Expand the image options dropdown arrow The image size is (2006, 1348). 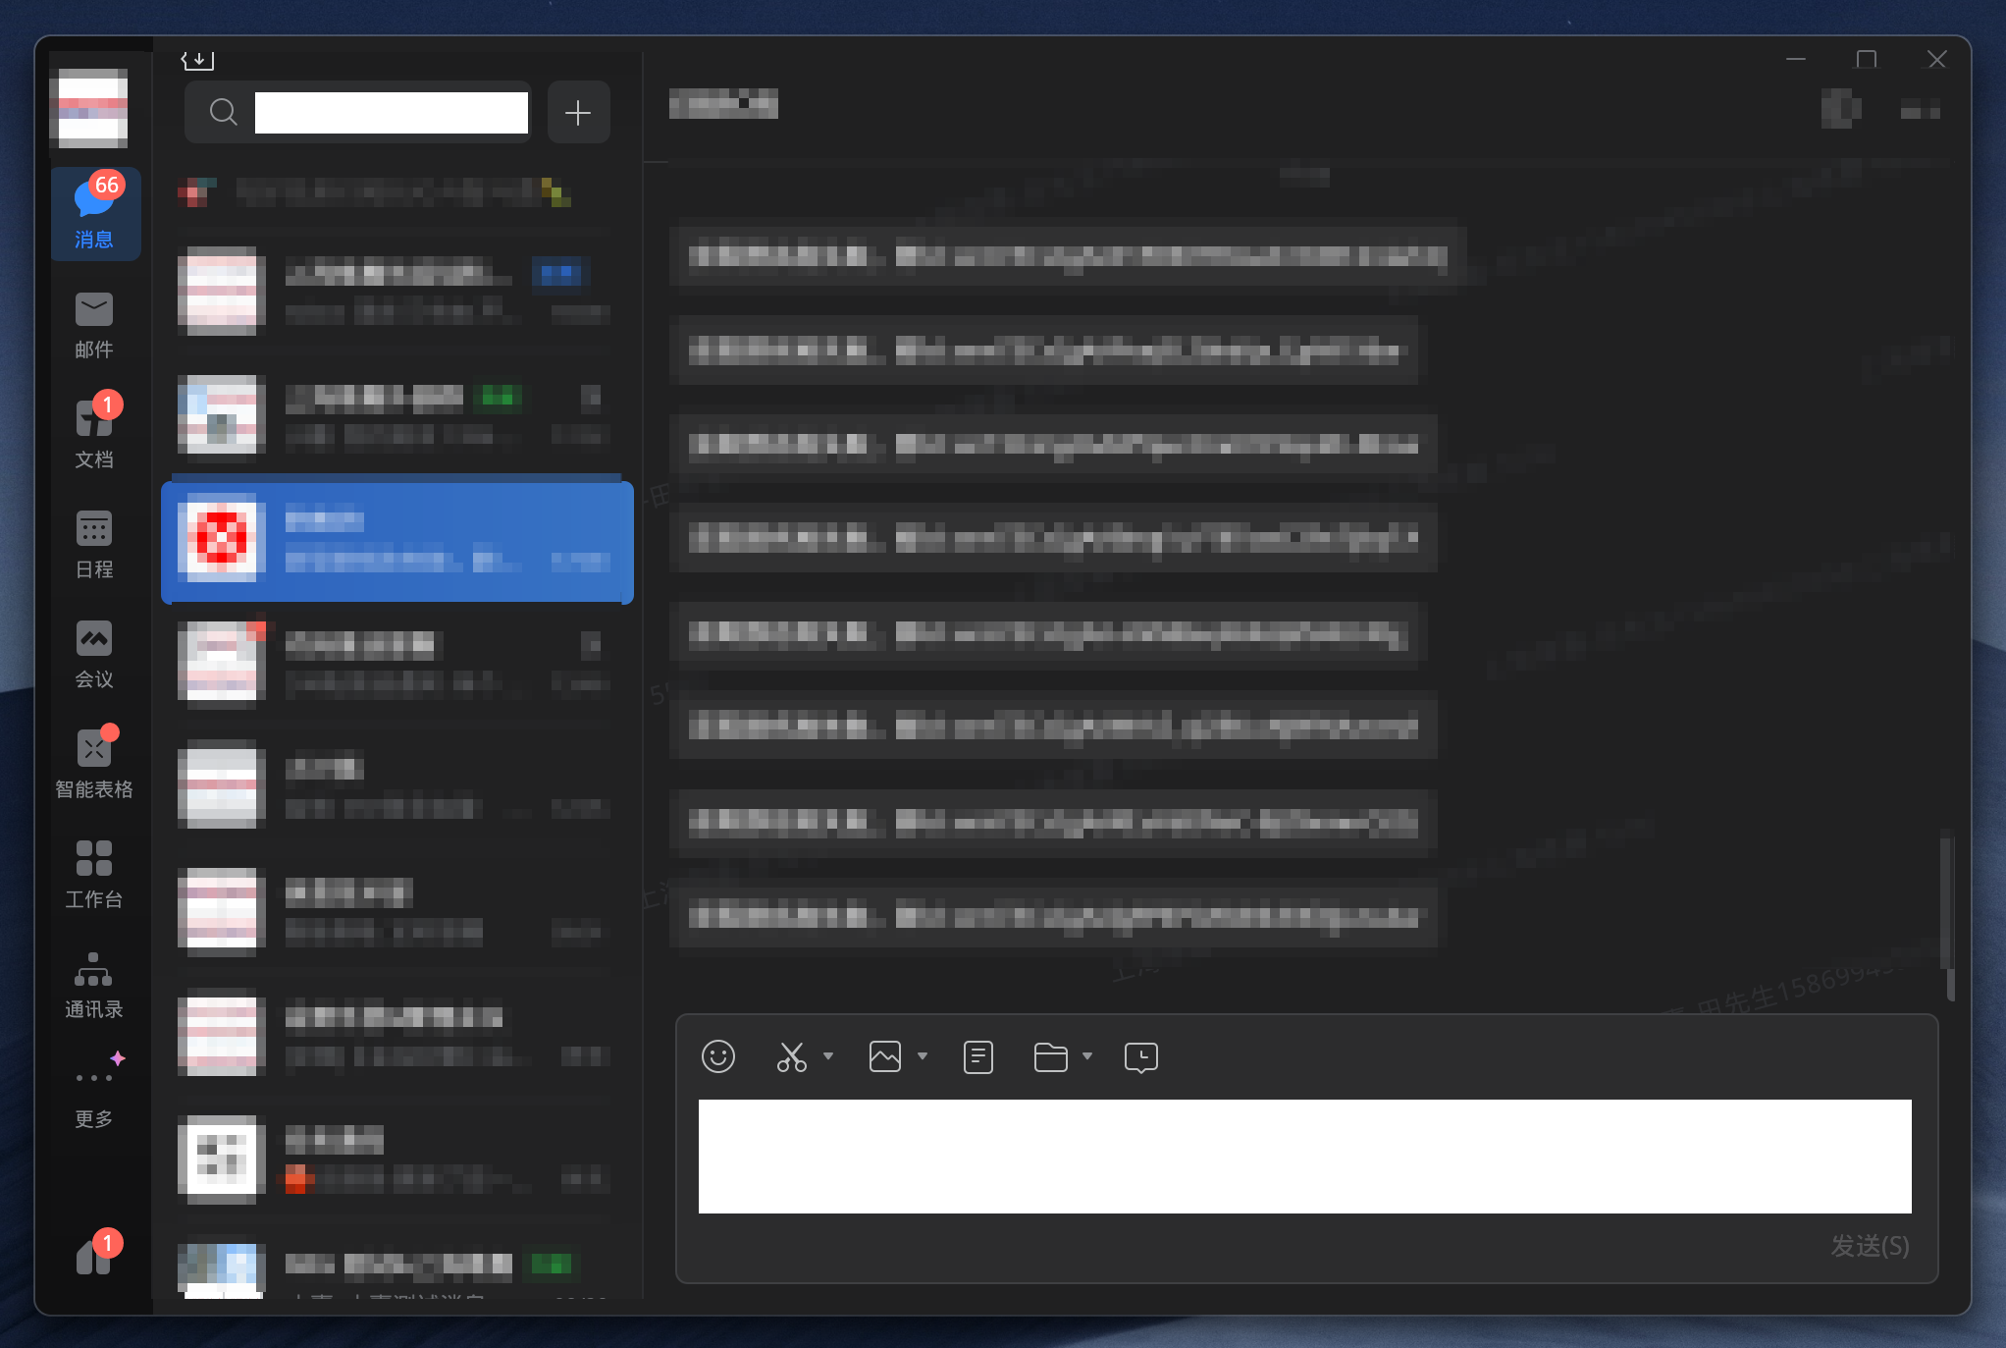point(923,1056)
